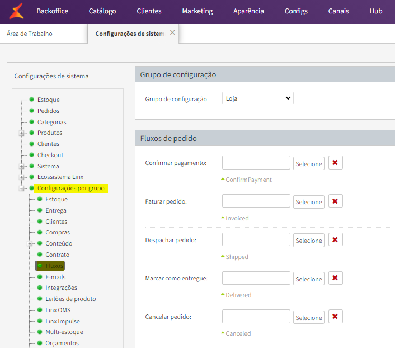This screenshot has width=395, height=348.
Task: Close the Configurações de sistema tab
Action: point(172,32)
